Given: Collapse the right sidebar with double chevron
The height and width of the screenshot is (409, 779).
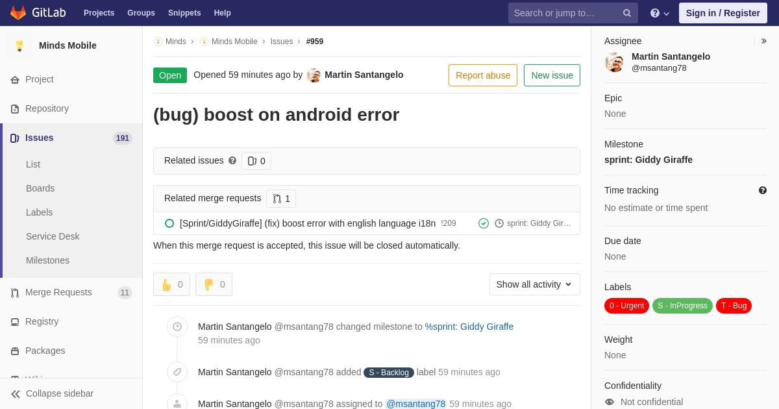Looking at the screenshot, I should (763, 41).
